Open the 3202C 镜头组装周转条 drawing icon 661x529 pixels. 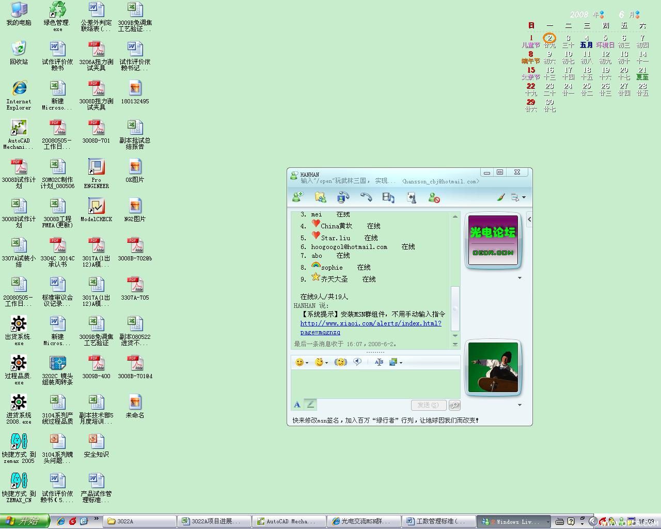point(57,370)
